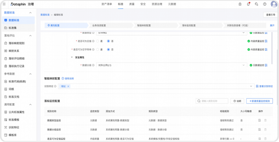
Task: Switch to the 资产清单 top tab
Action: pyautogui.click(x=107, y=4)
